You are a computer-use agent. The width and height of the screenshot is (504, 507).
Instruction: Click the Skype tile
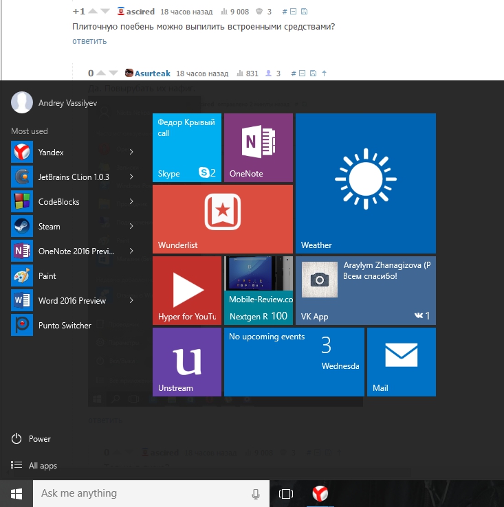186,147
